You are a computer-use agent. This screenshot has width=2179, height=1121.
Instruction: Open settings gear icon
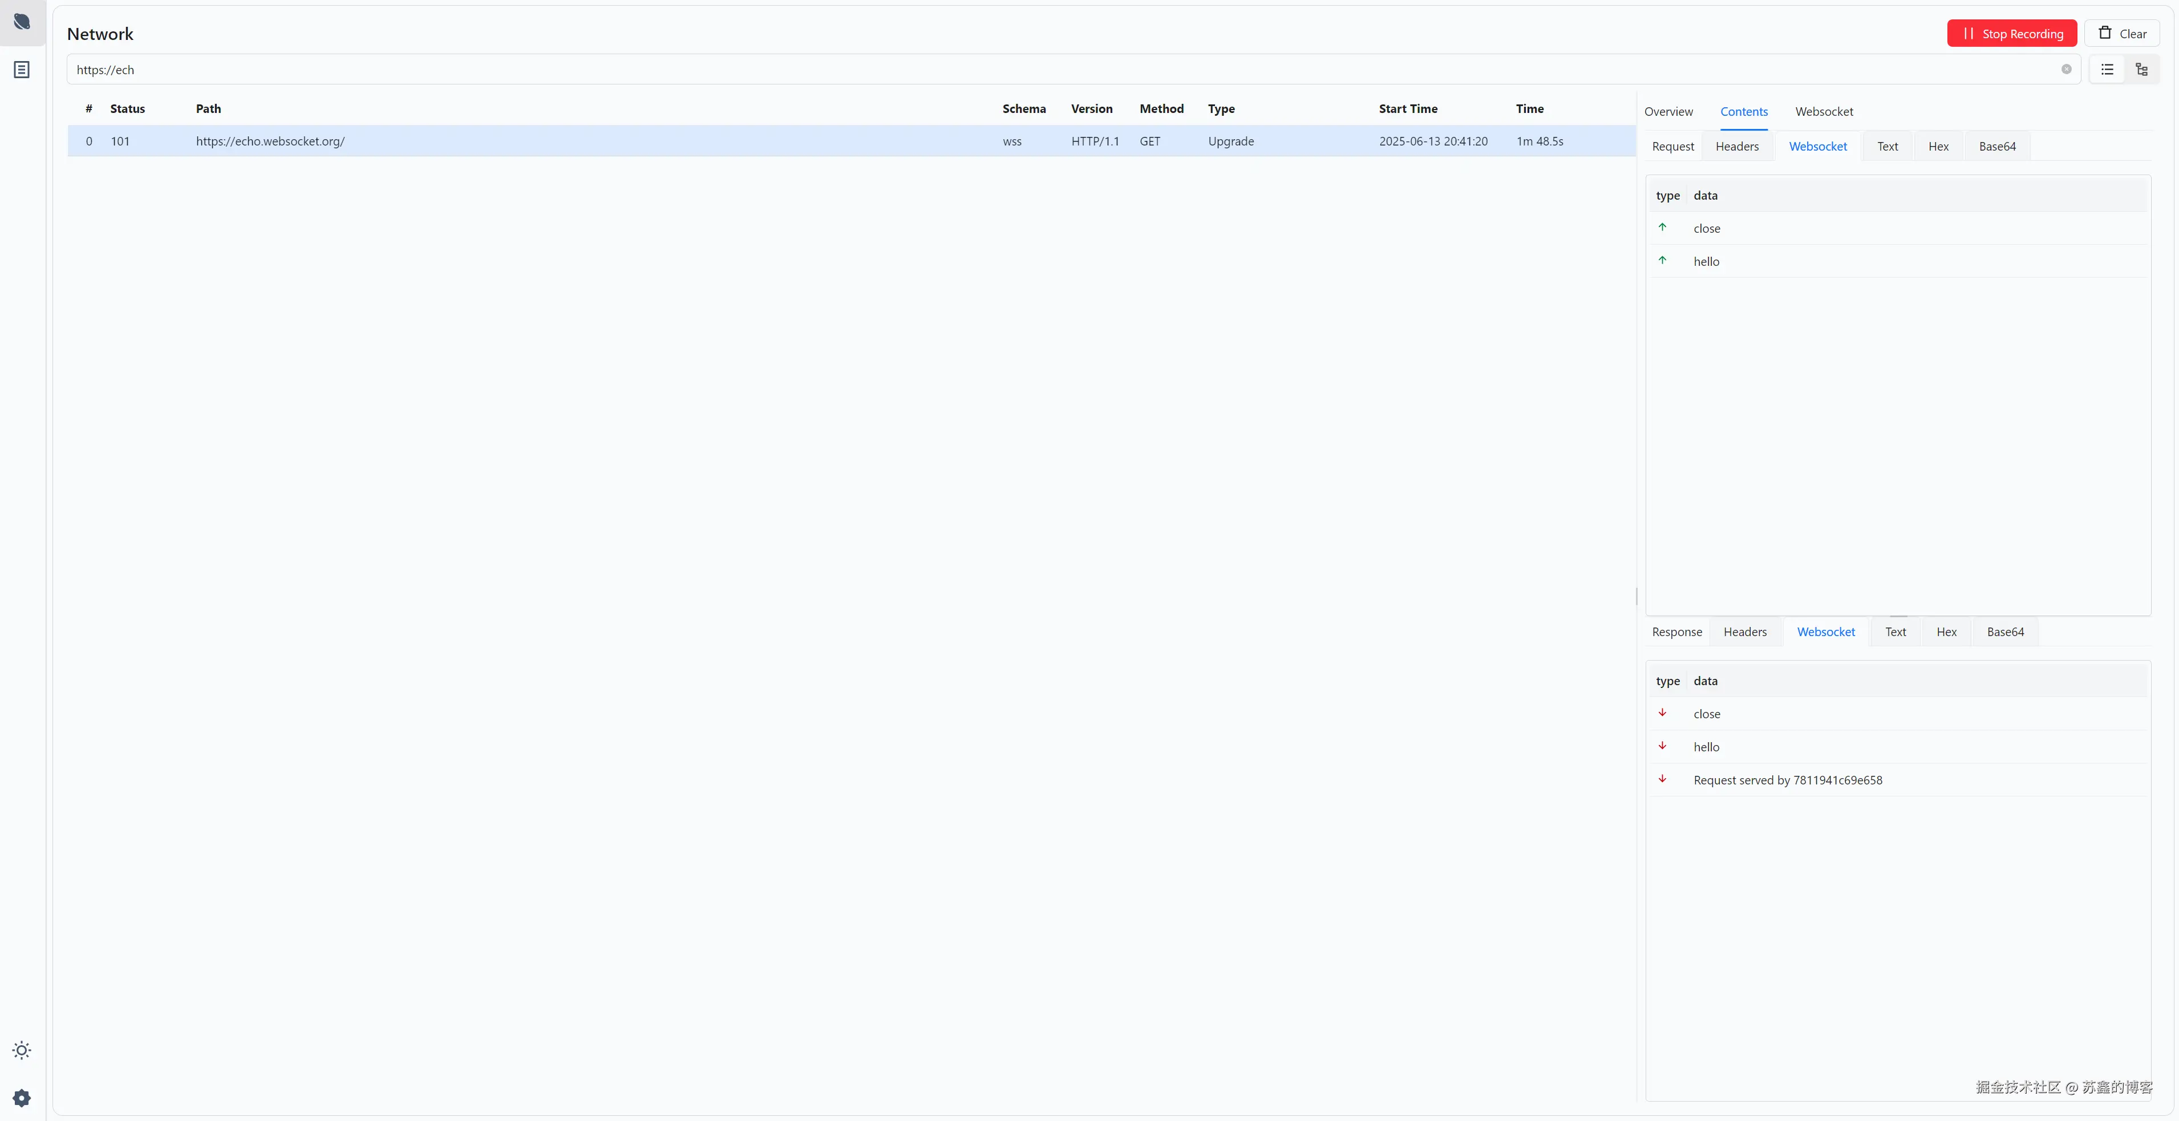click(22, 1098)
